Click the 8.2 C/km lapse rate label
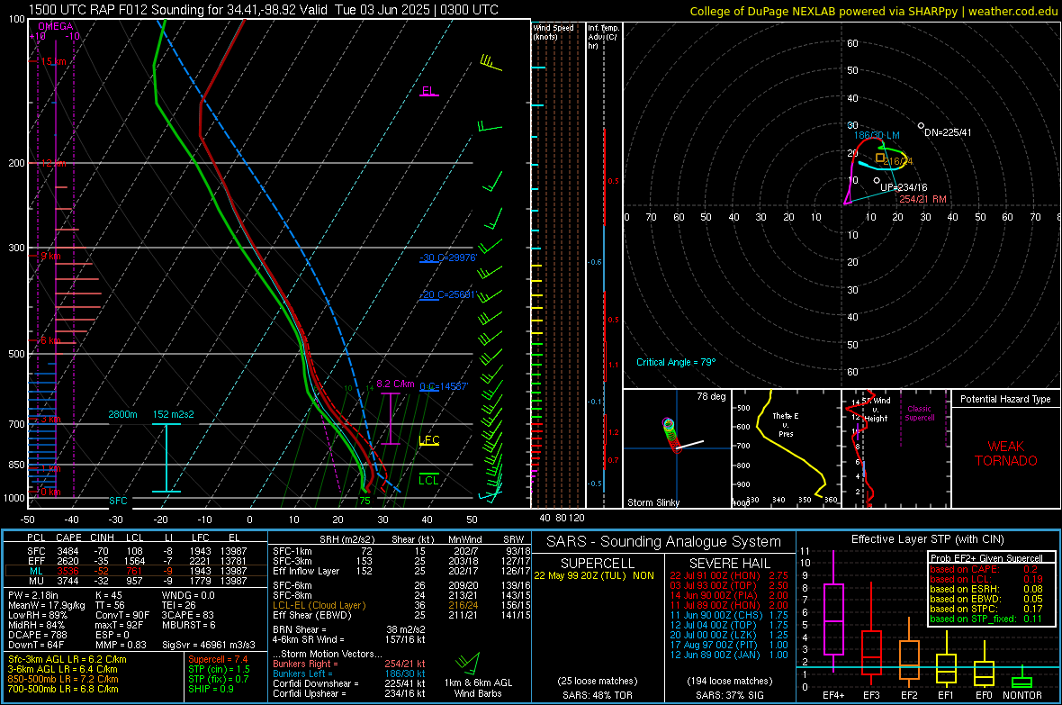The height and width of the screenshot is (705, 1062). (x=395, y=384)
